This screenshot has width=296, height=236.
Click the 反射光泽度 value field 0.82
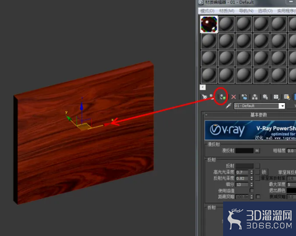click(x=243, y=178)
